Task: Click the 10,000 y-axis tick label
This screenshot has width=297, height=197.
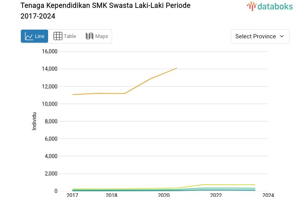Action: pyautogui.click(x=50, y=104)
